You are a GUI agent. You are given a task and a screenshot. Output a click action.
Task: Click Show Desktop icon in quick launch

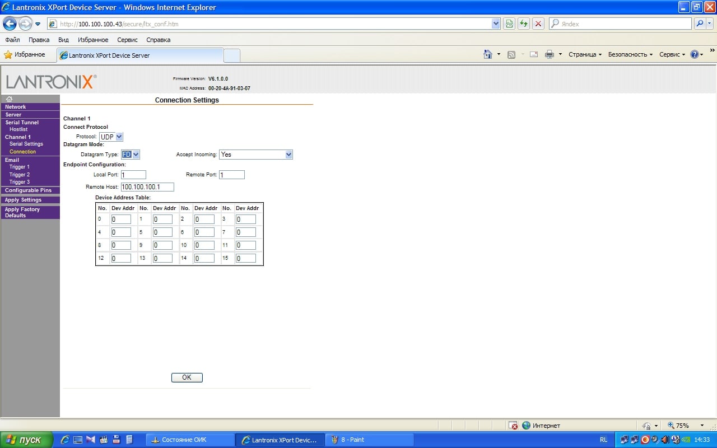coord(78,440)
